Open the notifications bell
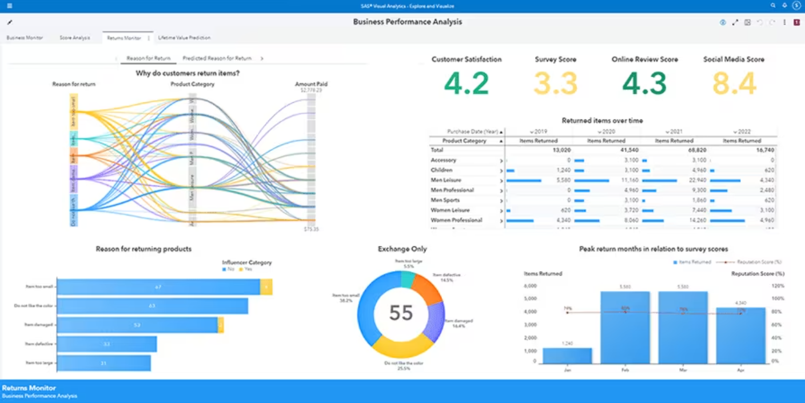 click(x=784, y=6)
